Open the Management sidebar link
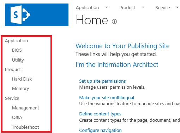 coord(25,108)
